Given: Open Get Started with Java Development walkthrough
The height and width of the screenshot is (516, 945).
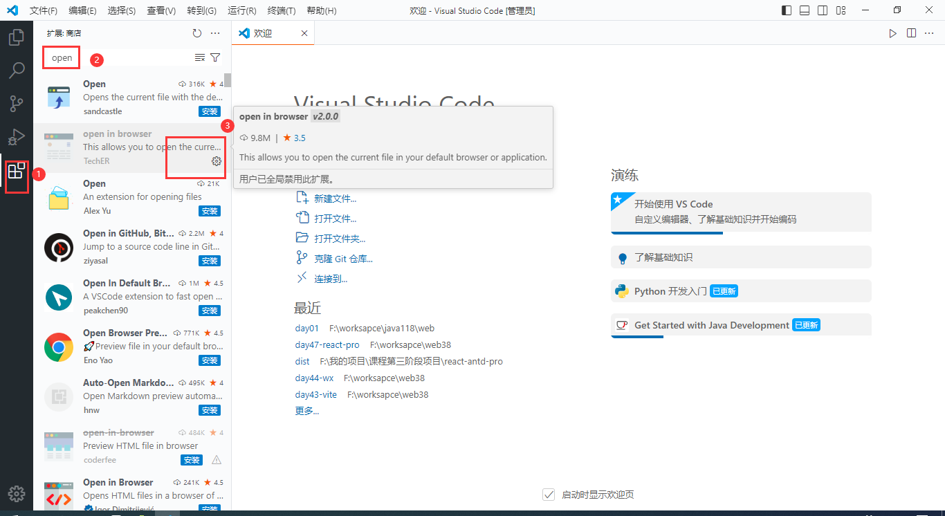Looking at the screenshot, I should pyautogui.click(x=741, y=325).
